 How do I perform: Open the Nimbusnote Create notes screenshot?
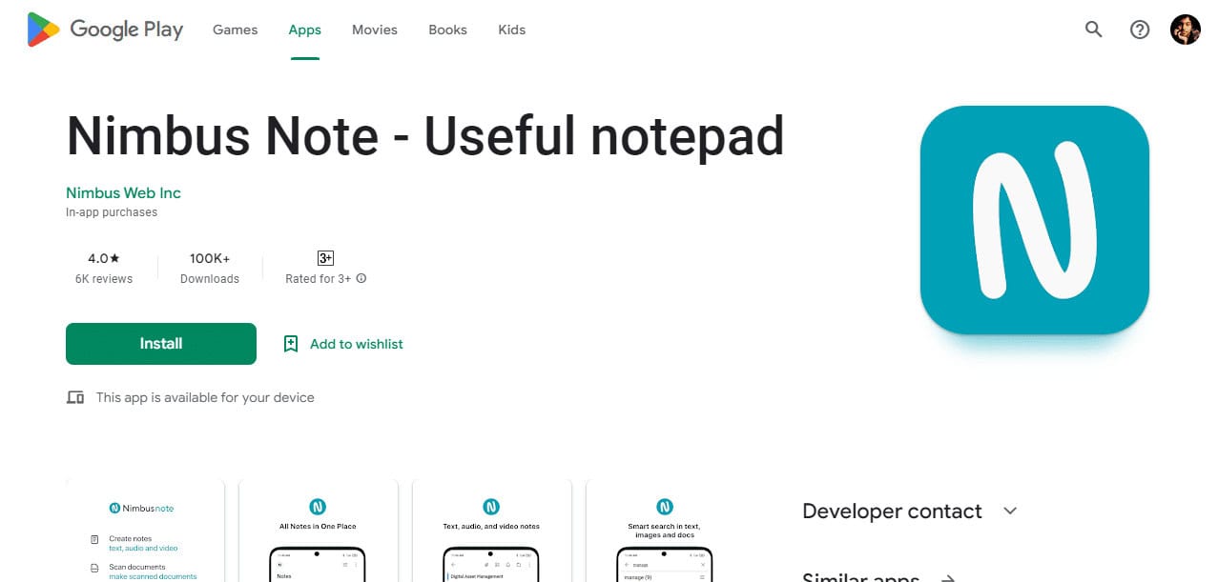145,531
